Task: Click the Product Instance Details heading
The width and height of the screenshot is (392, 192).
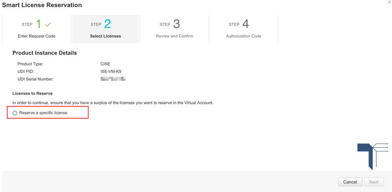Action: 44,53
